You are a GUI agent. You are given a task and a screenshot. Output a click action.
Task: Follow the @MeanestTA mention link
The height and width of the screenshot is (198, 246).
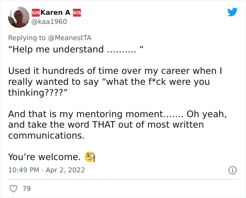70,38
